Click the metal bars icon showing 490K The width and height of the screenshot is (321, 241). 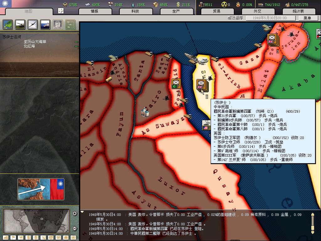click(88, 4)
